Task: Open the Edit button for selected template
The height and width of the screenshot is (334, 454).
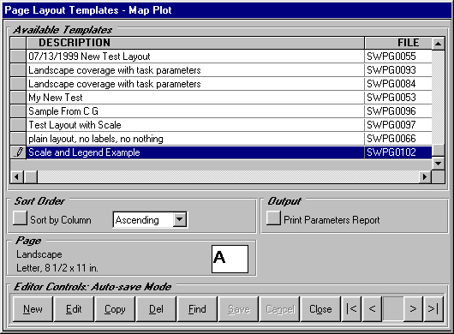Action: pos(74,309)
